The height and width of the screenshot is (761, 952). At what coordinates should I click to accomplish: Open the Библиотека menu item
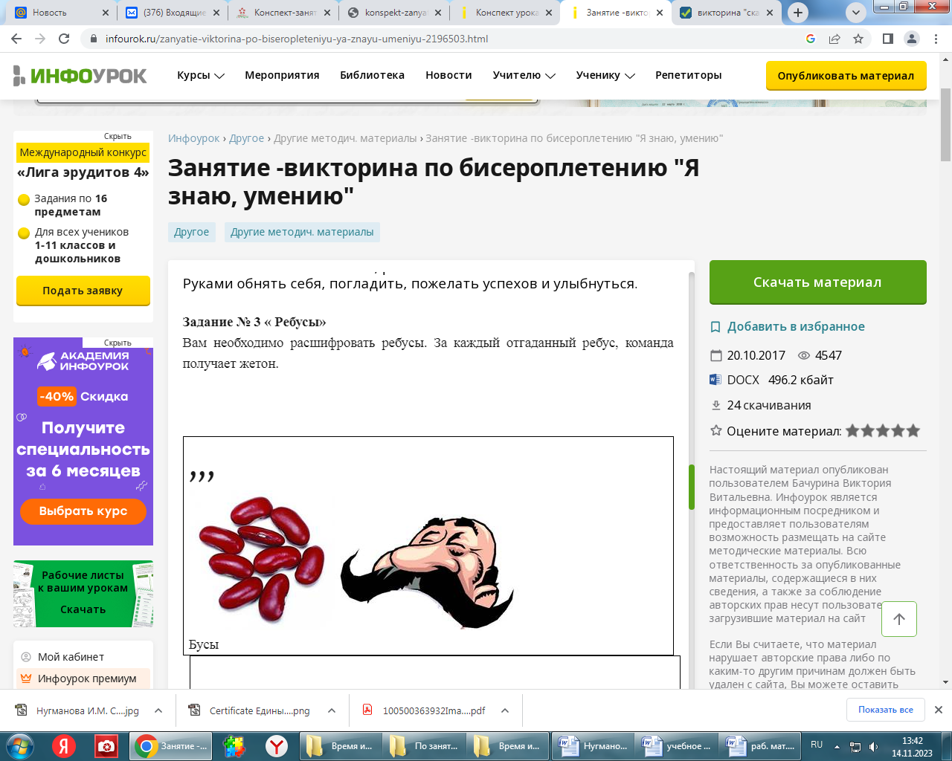pos(372,75)
